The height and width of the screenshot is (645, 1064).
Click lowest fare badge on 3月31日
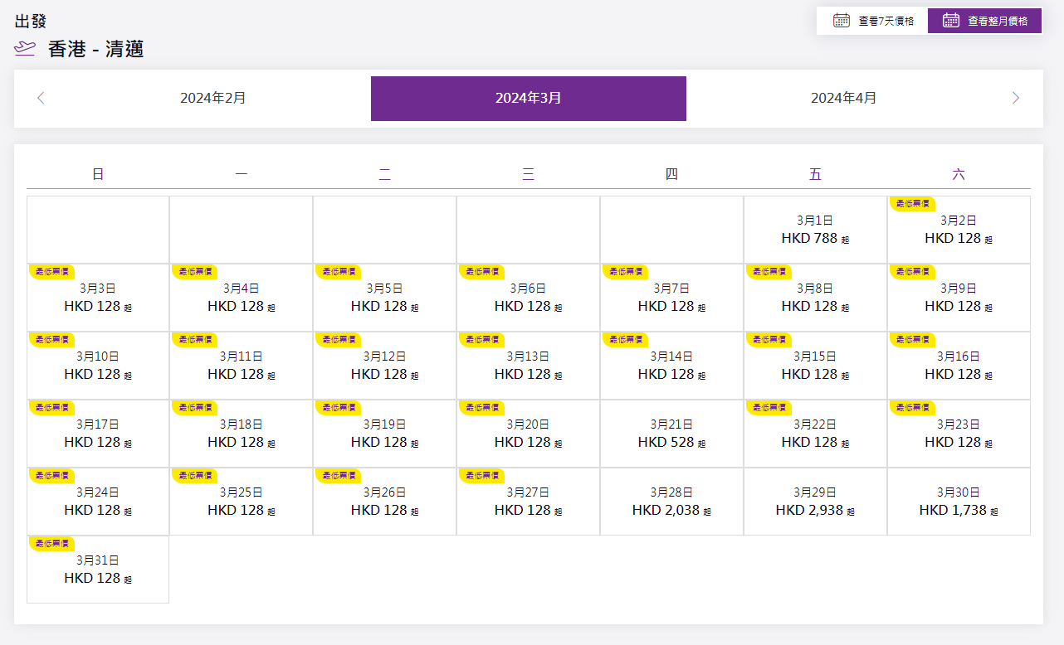[x=51, y=544]
